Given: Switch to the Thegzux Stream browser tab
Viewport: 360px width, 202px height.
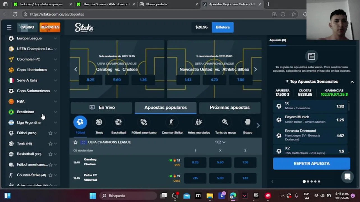Looking at the screenshot, I should coord(106,4).
